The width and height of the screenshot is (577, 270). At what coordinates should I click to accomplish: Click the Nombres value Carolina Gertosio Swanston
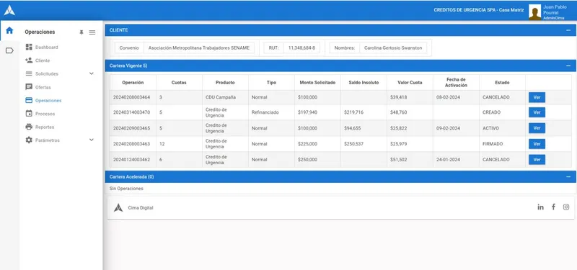[393, 48]
